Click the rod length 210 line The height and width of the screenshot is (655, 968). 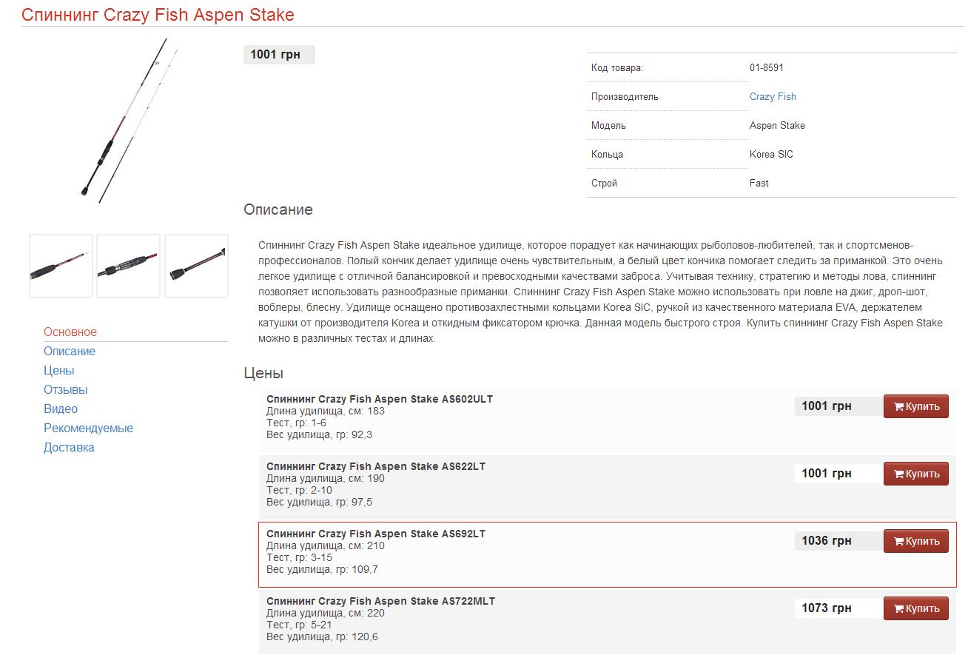point(326,545)
